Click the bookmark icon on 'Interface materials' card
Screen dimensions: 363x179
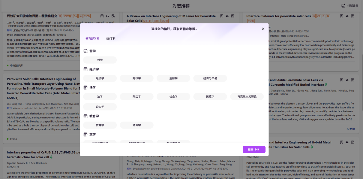(341, 16)
